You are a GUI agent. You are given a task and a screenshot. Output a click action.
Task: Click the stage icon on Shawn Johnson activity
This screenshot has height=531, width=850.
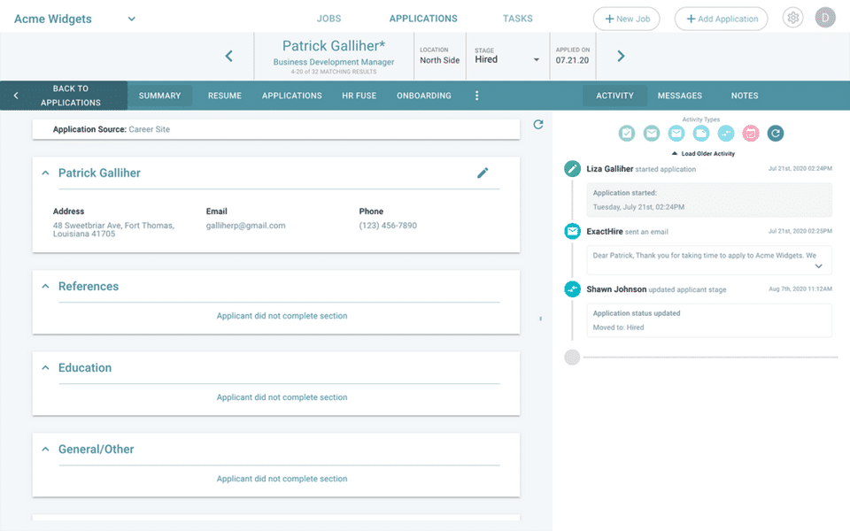pyautogui.click(x=573, y=289)
